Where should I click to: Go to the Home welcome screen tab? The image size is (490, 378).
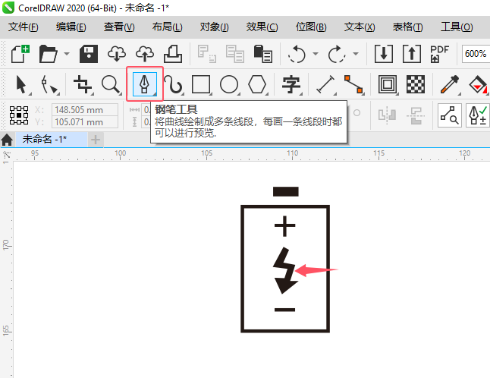click(7, 140)
